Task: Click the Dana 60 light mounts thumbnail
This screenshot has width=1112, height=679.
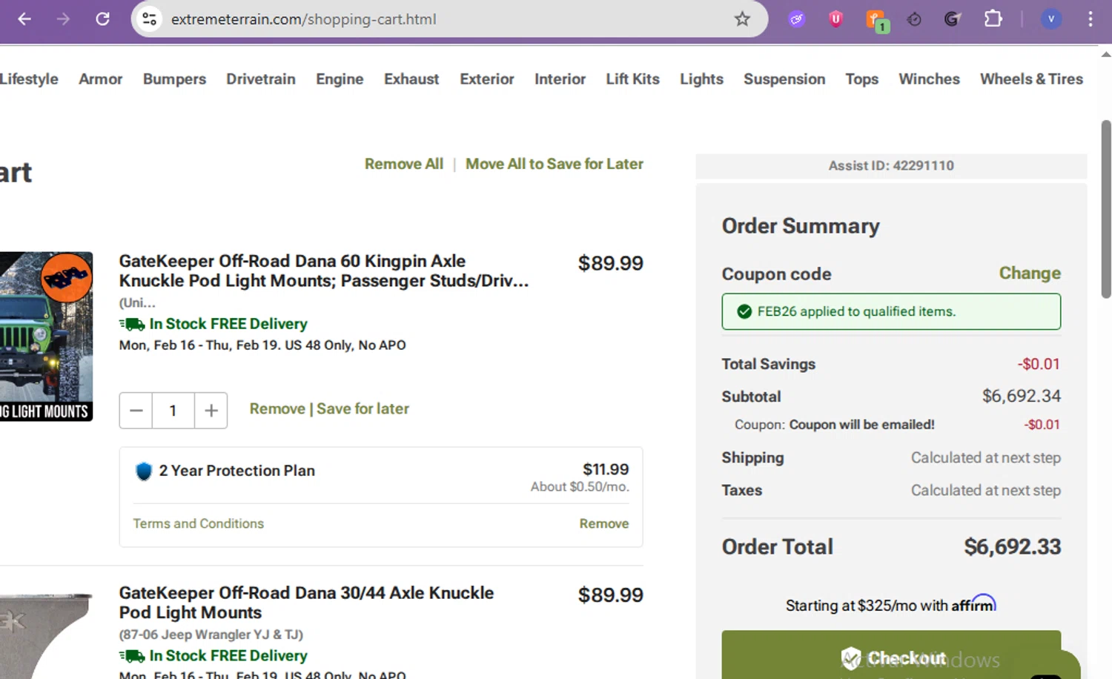Action: [46, 336]
